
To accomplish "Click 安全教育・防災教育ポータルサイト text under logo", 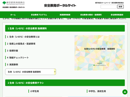I will (14, 7).
